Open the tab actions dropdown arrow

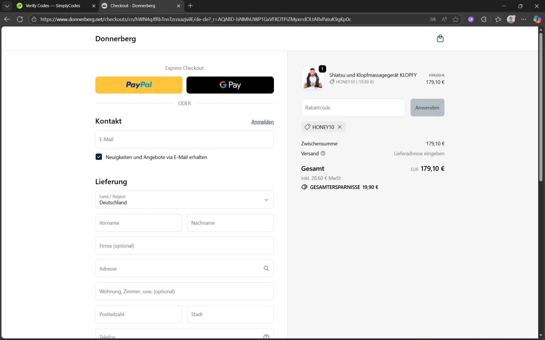point(7,6)
